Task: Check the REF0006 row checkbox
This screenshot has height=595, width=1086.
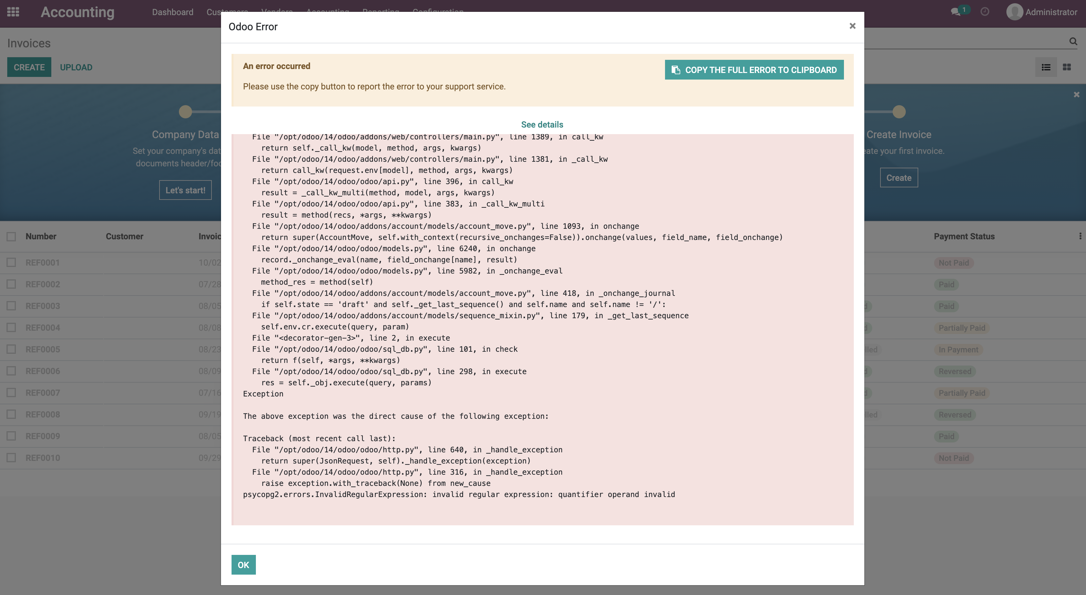Action: click(x=12, y=371)
